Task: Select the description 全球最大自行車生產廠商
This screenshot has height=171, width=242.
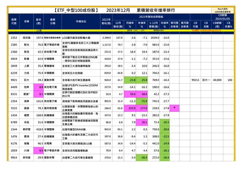Action: pos(76,80)
